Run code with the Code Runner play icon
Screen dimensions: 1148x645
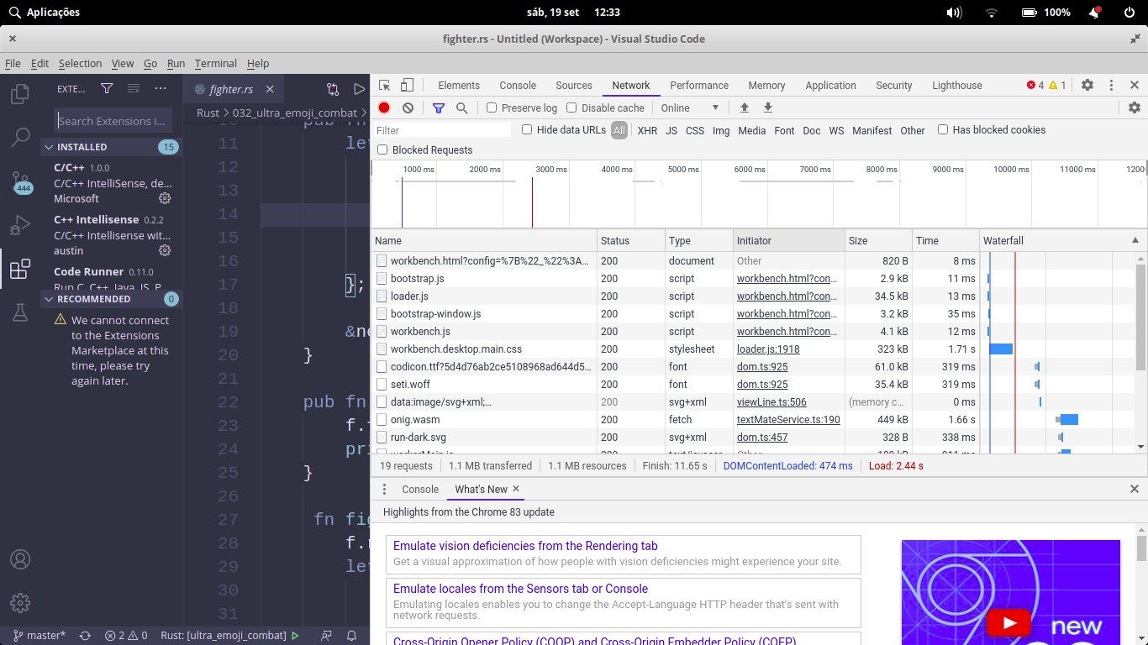(x=359, y=88)
